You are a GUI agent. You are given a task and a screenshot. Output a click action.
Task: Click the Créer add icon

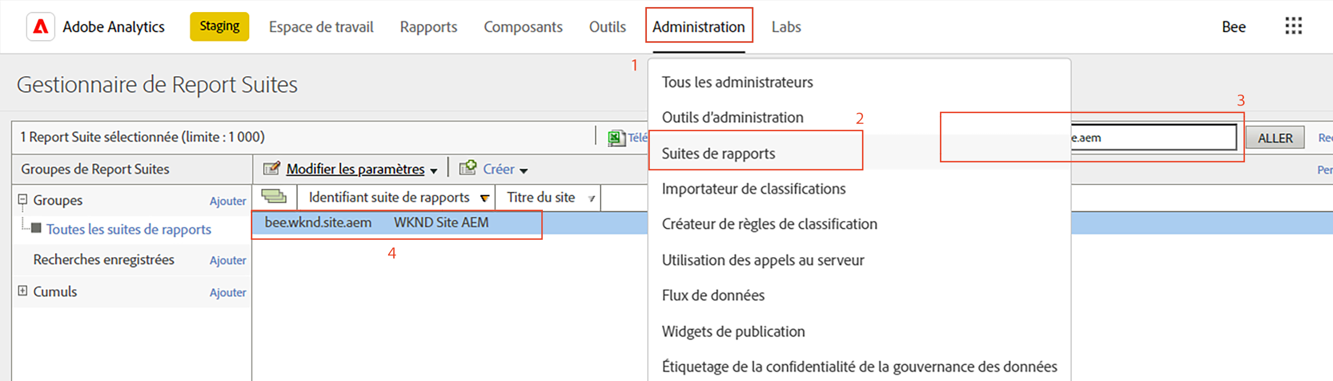point(468,168)
